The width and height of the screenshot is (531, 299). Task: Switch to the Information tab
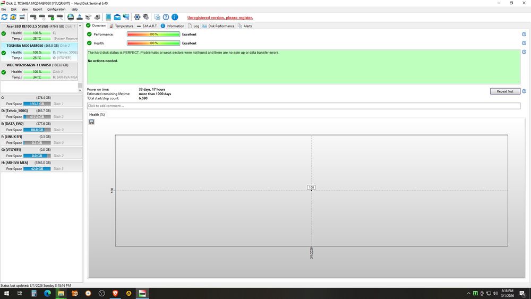pyautogui.click(x=173, y=26)
